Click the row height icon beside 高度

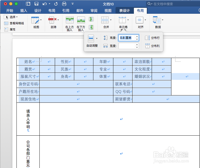pos(106,38)
